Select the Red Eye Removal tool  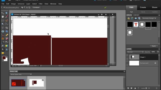click(3, 35)
